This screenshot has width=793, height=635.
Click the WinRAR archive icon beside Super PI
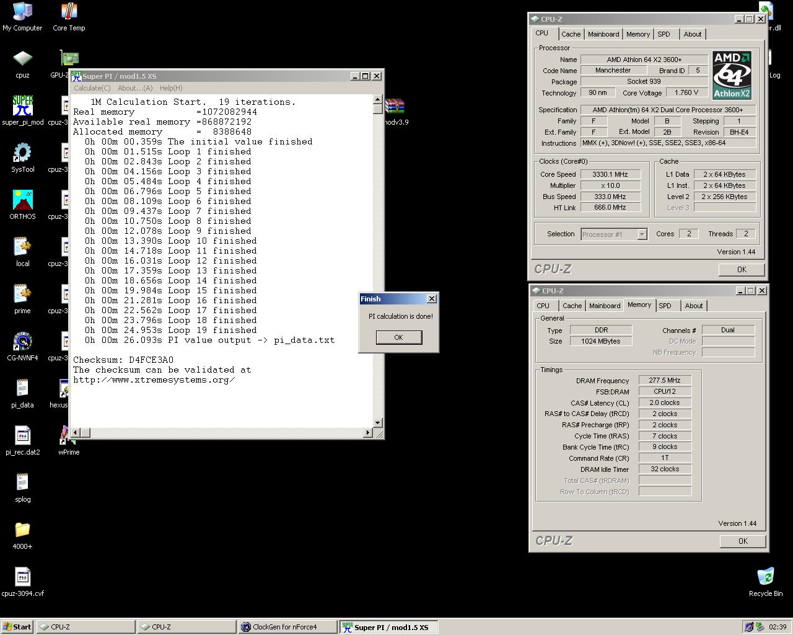[x=395, y=107]
